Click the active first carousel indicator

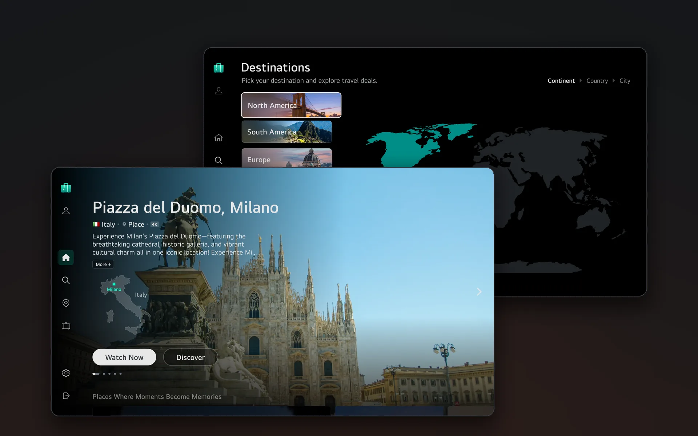pyautogui.click(x=96, y=374)
